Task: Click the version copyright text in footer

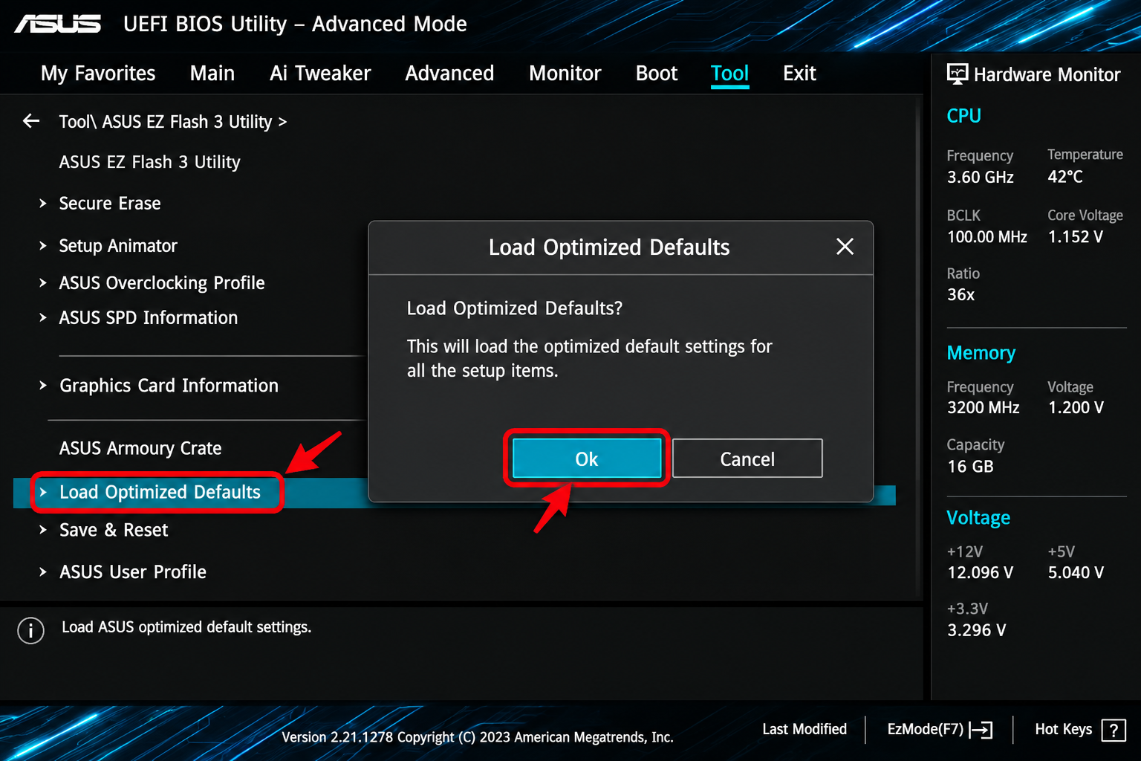Action: click(x=478, y=737)
